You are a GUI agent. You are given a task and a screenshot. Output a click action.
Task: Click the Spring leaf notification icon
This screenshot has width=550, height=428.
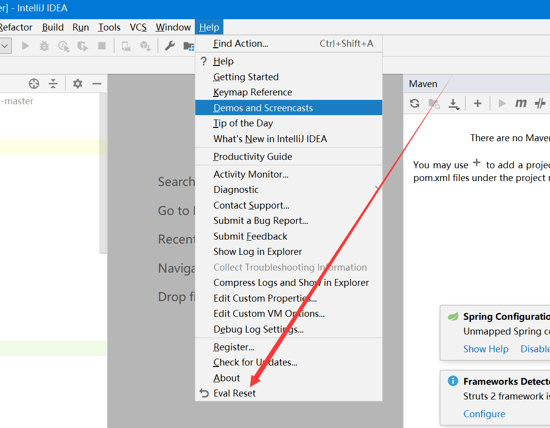[453, 316]
